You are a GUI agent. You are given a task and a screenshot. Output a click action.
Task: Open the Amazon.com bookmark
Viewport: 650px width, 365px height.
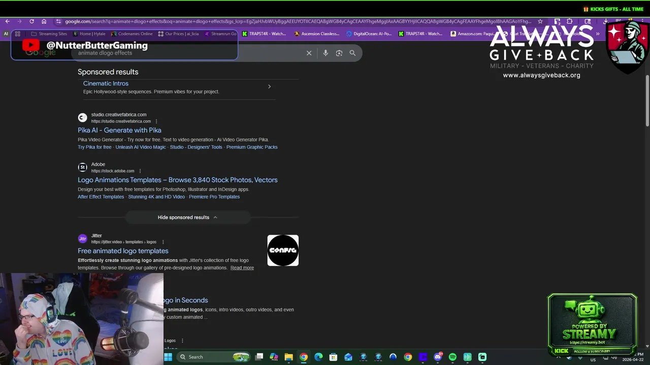[473, 34]
